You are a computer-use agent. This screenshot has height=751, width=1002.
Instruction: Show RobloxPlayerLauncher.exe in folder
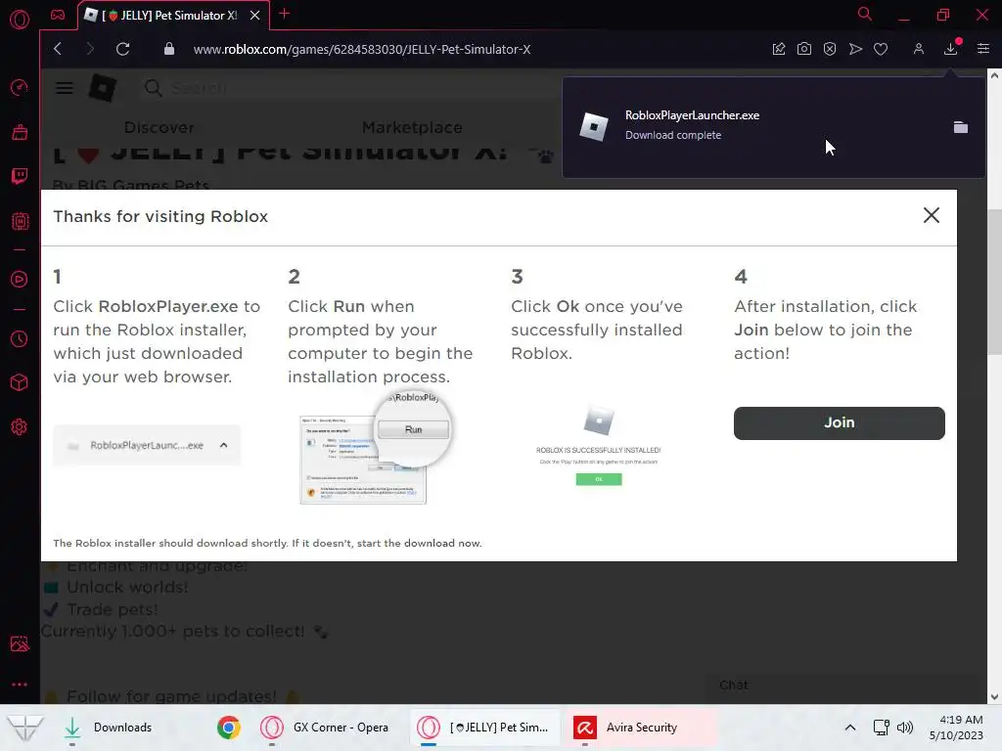(961, 127)
